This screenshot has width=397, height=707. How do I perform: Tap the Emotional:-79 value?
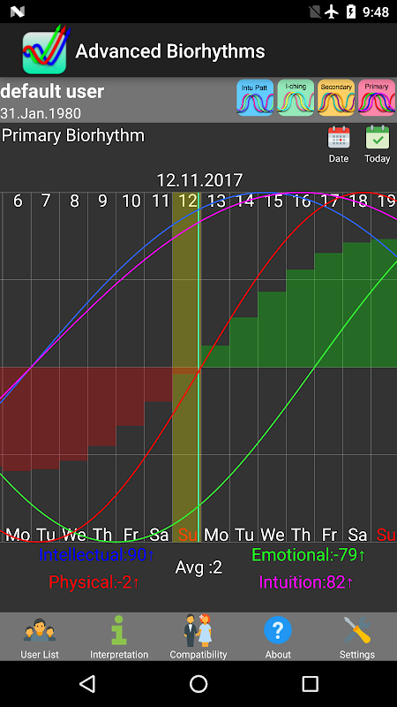coord(308,555)
